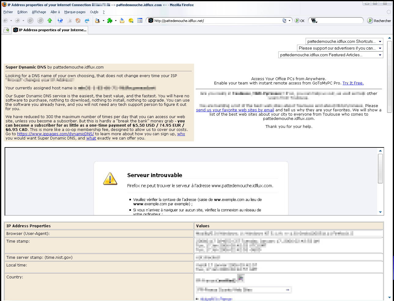Open the Wikipedia search engine selector
This screenshot has height=301, width=394.
click(314, 21)
